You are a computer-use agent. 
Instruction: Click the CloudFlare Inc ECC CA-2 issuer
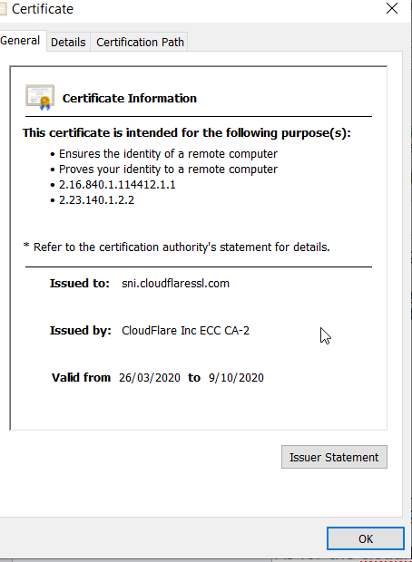pyautogui.click(x=185, y=331)
